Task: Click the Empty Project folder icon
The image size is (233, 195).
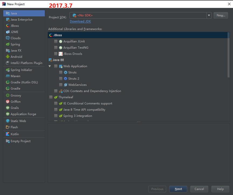Action: coord(8,141)
